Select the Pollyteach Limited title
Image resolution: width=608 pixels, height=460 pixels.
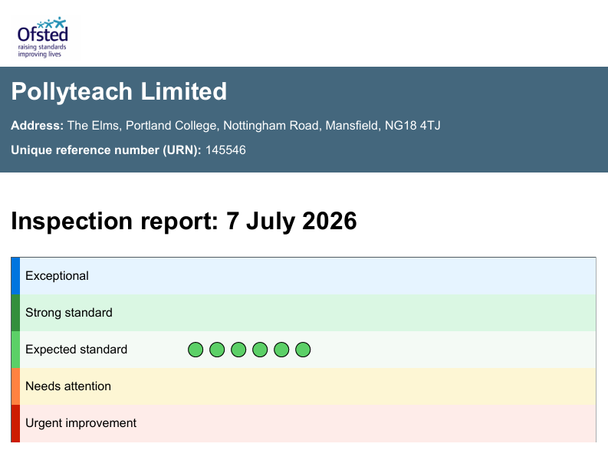pos(119,91)
